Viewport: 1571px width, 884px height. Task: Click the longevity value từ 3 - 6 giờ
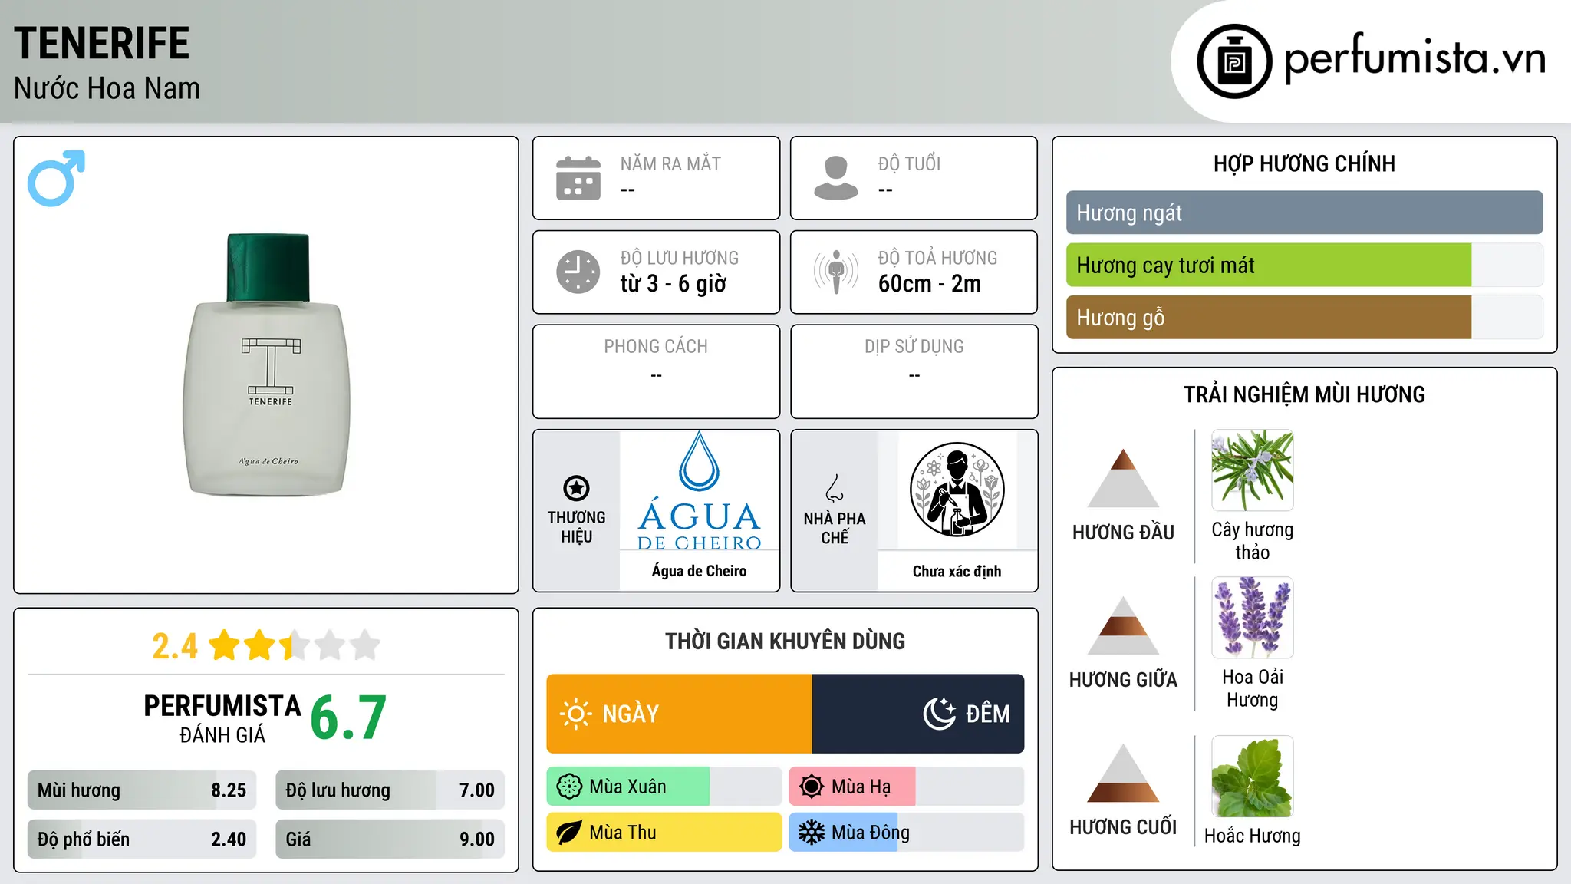point(673,284)
